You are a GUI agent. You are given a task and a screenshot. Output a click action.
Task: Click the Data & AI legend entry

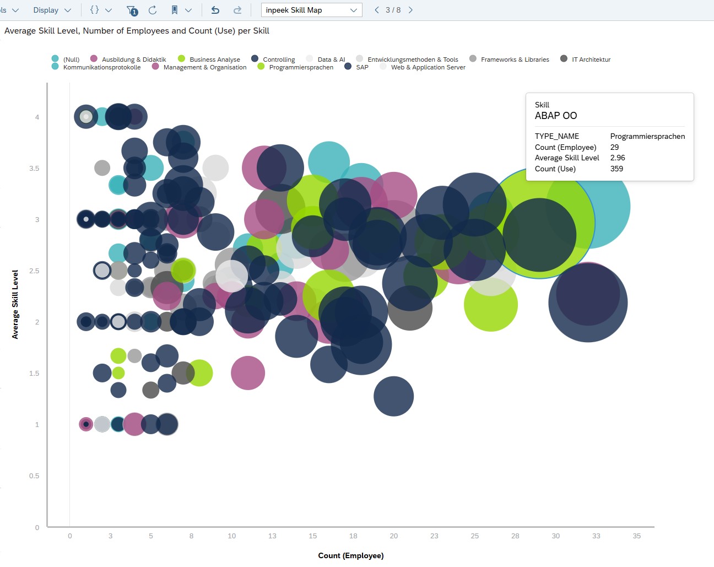click(x=326, y=59)
